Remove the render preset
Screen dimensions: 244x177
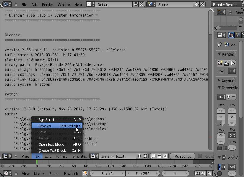click(233, 97)
